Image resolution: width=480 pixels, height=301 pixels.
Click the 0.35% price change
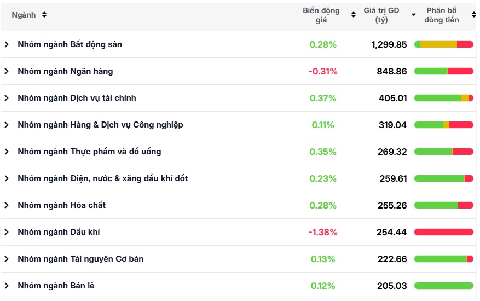coord(323,152)
